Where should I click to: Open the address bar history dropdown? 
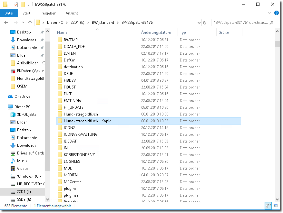tap(199, 23)
